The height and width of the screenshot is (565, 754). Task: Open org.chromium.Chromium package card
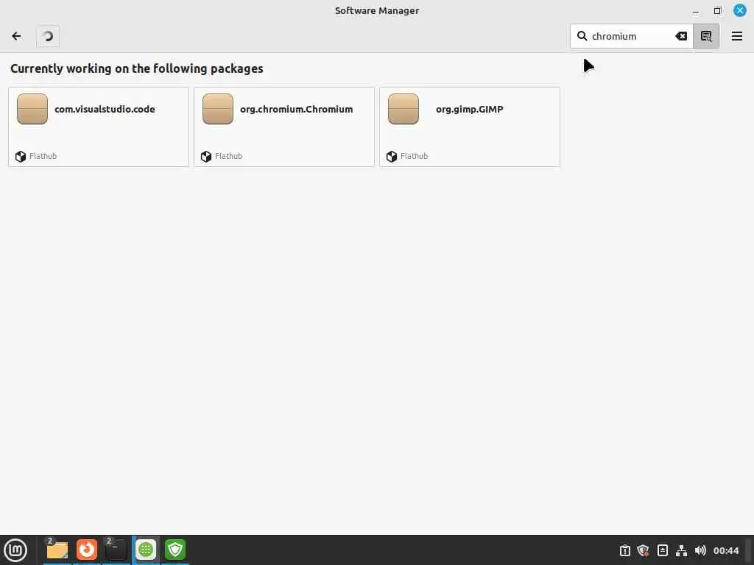pos(284,127)
